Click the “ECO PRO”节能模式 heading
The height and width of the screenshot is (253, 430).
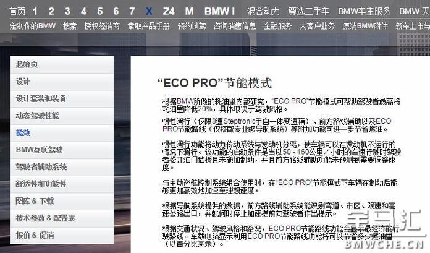pyautogui.click(x=215, y=83)
